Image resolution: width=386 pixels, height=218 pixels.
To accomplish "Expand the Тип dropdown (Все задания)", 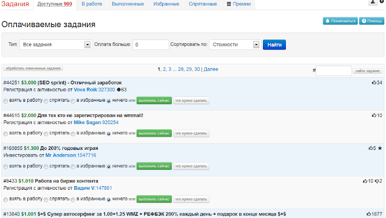I will coord(56,45).
